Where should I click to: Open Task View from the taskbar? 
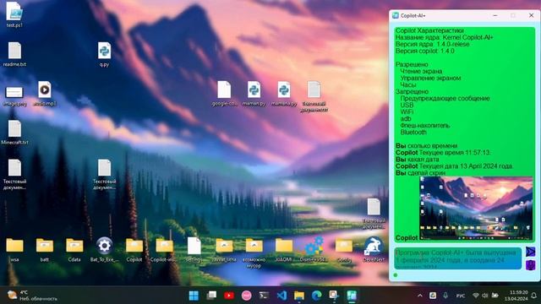211,296
